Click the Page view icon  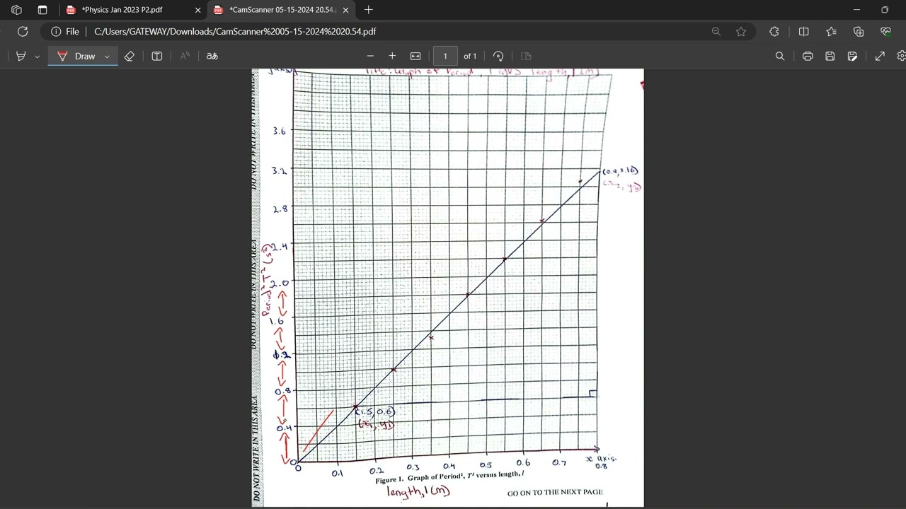(526, 56)
